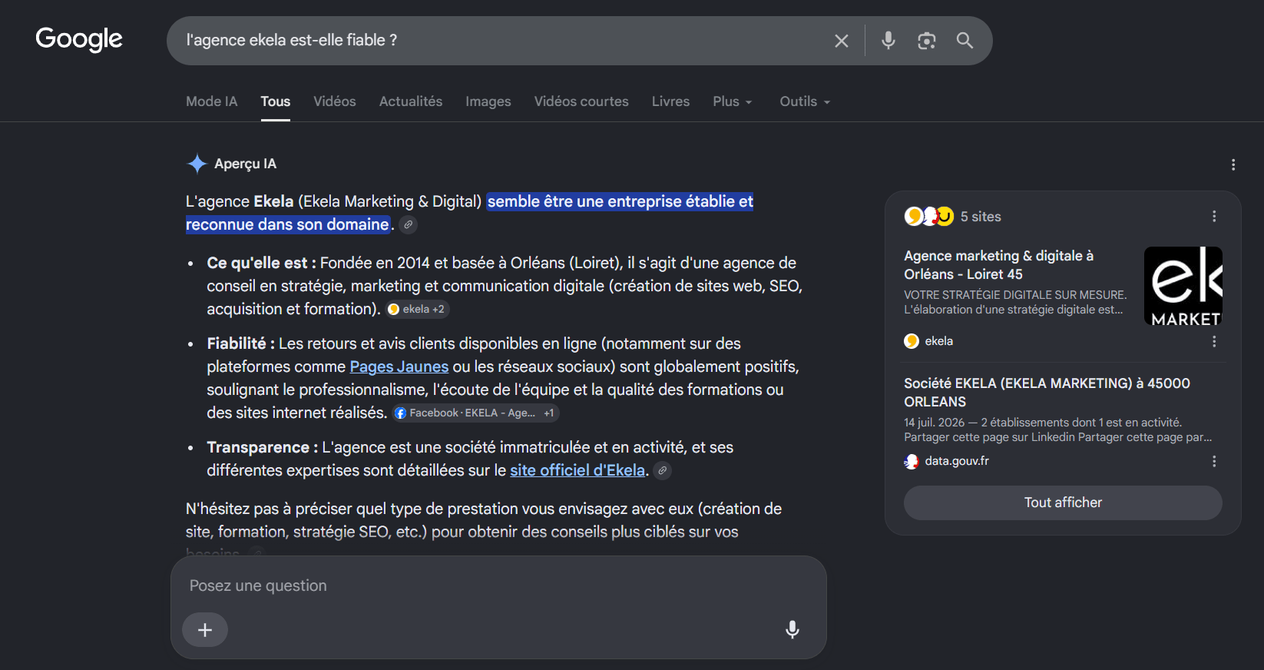Screen dimensions: 1264x670
Task: Click the highlighted text 'semble être une entreprise établie et'
Action: (x=620, y=201)
